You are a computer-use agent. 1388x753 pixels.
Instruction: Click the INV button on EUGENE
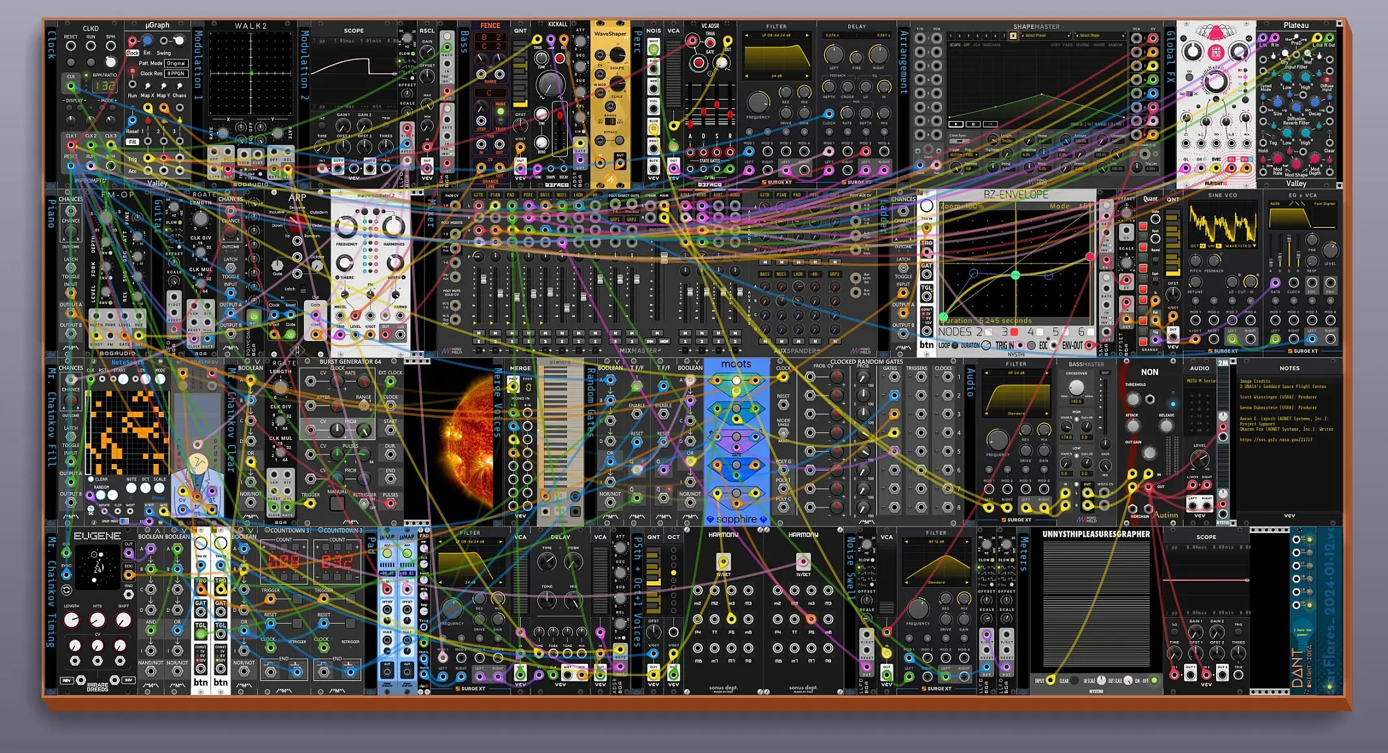tap(128, 681)
